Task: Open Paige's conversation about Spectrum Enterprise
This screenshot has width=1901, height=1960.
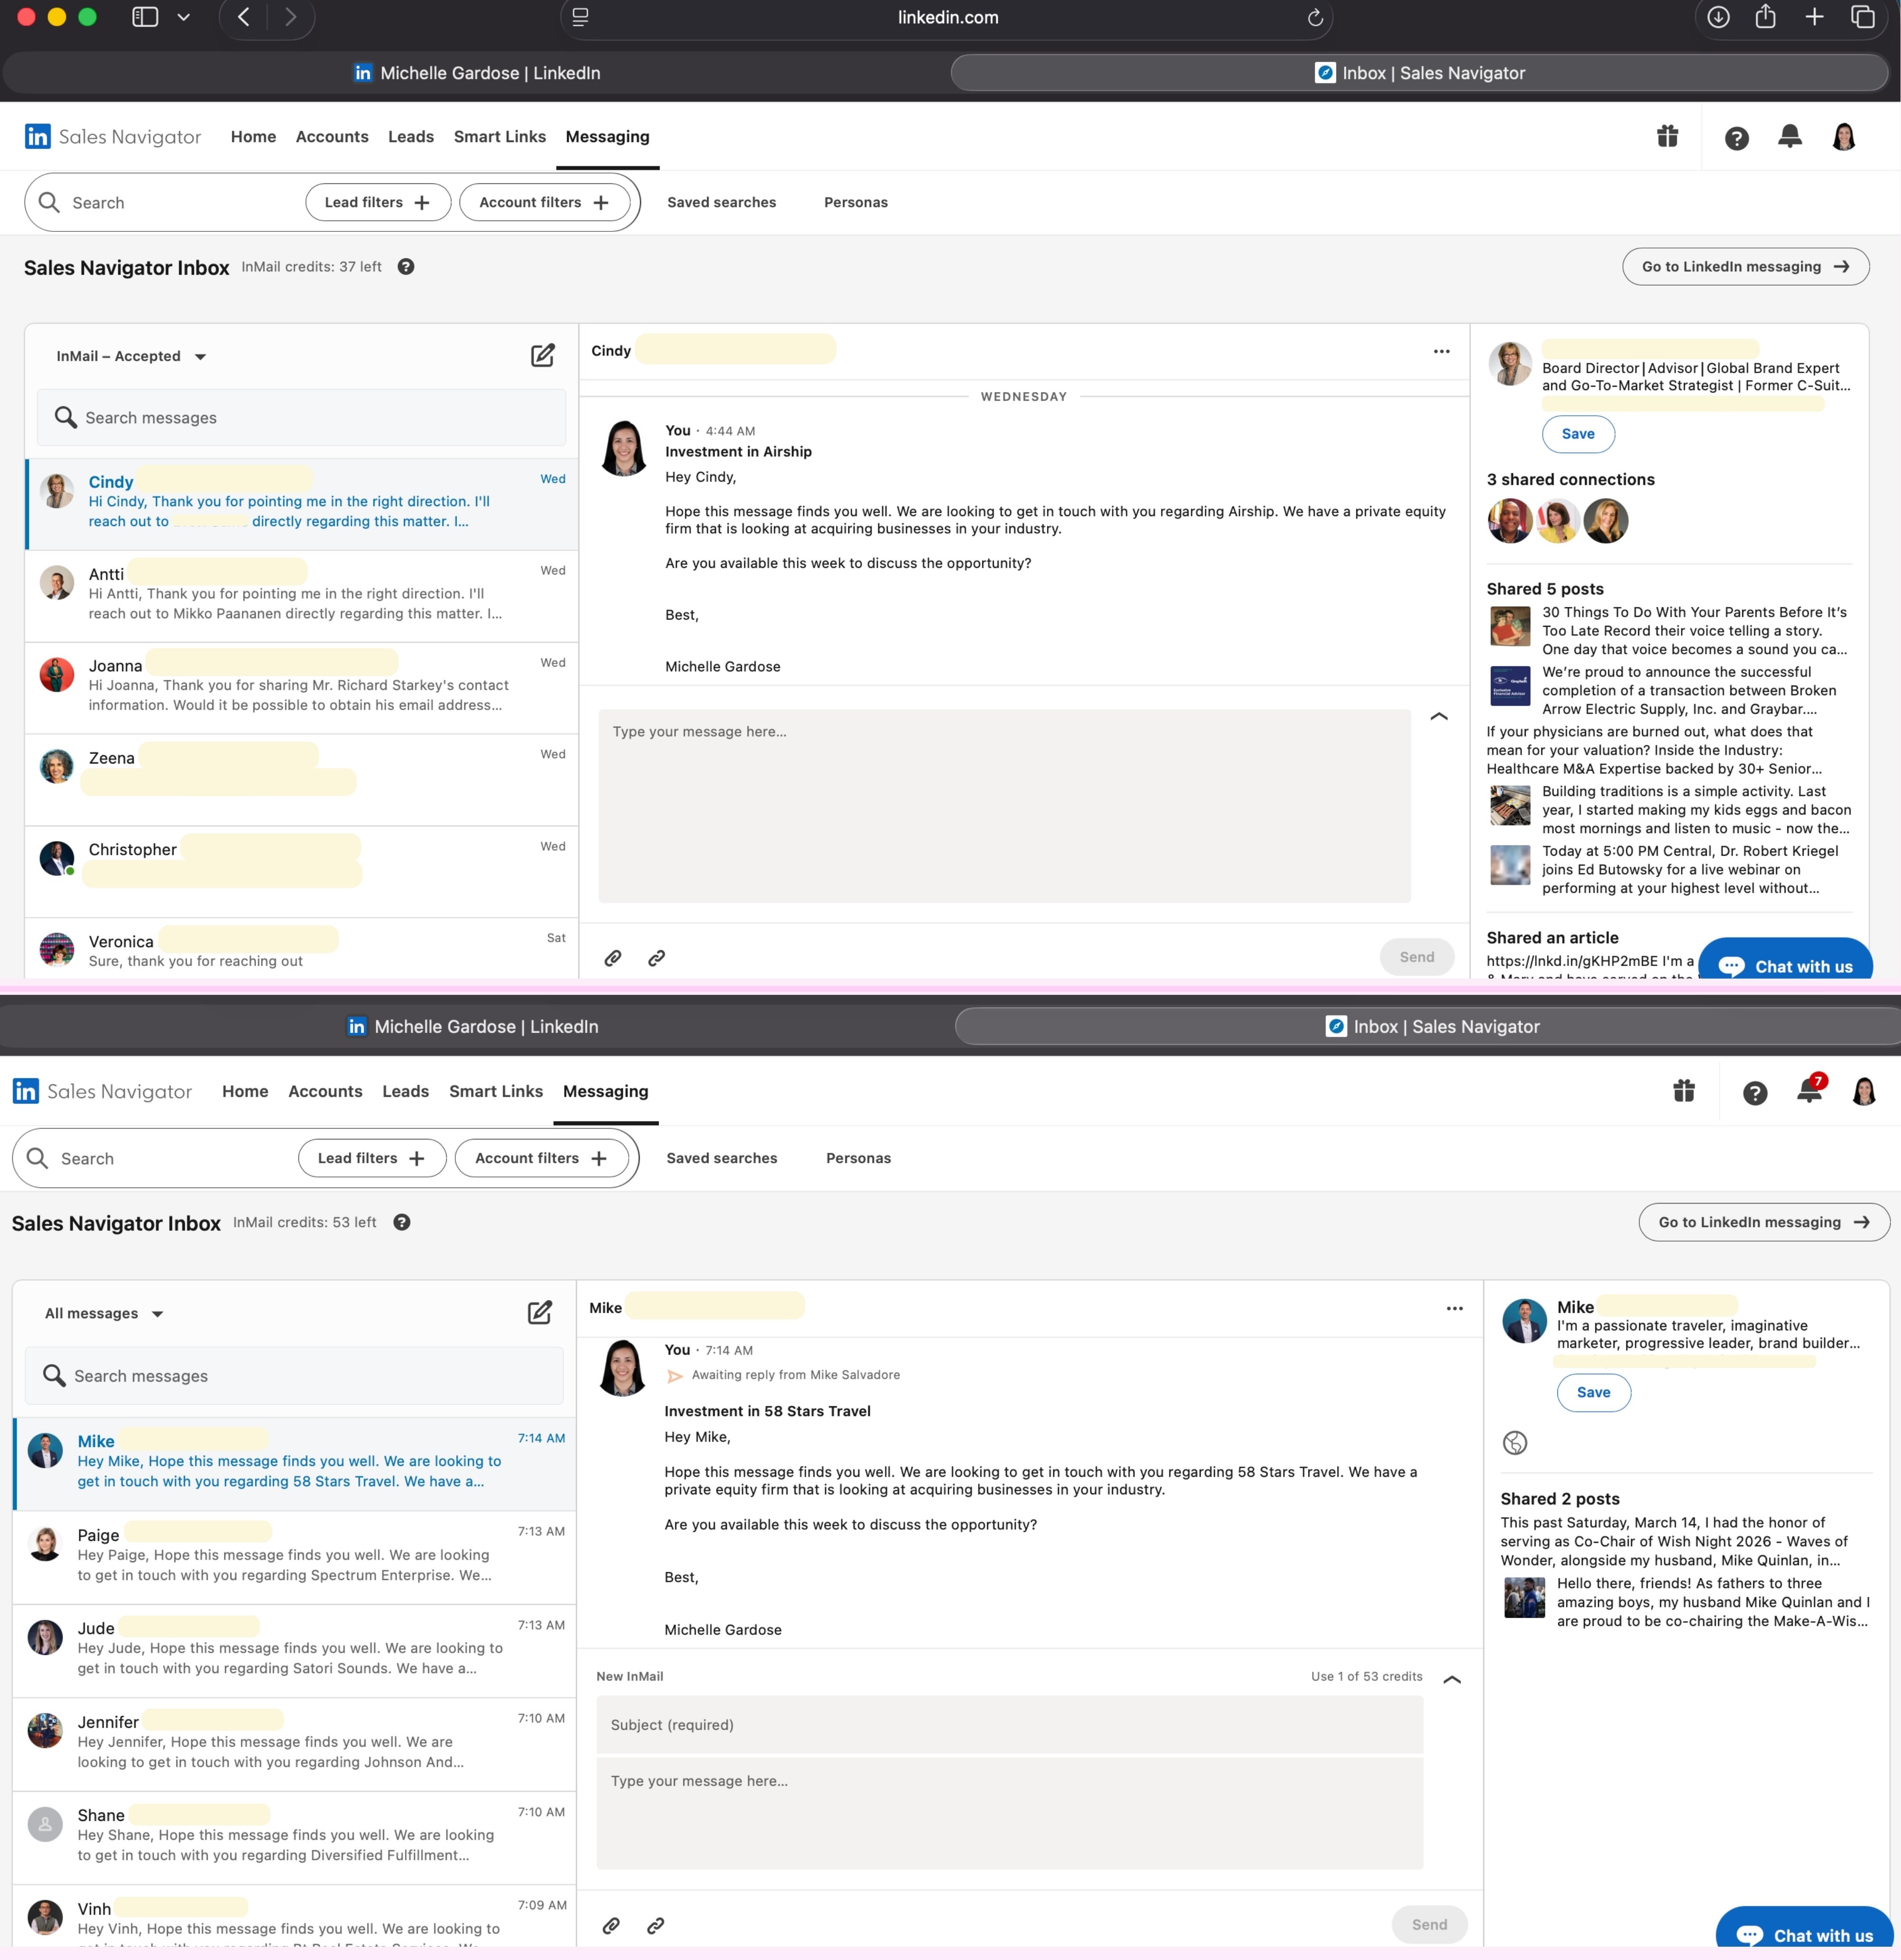Action: point(294,1557)
